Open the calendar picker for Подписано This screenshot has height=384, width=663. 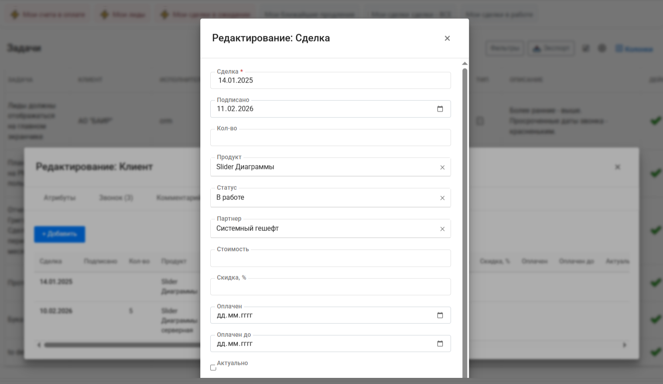(x=440, y=109)
